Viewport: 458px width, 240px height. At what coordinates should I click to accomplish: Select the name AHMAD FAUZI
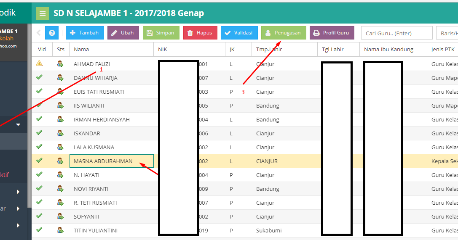[92, 64]
